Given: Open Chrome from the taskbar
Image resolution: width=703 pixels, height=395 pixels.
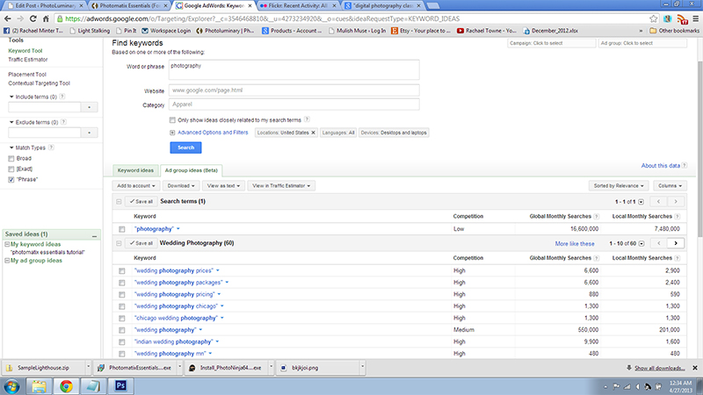Looking at the screenshot, I should (x=66, y=386).
